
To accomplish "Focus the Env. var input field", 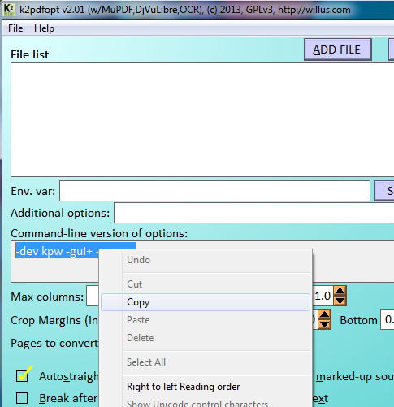I will point(214,191).
